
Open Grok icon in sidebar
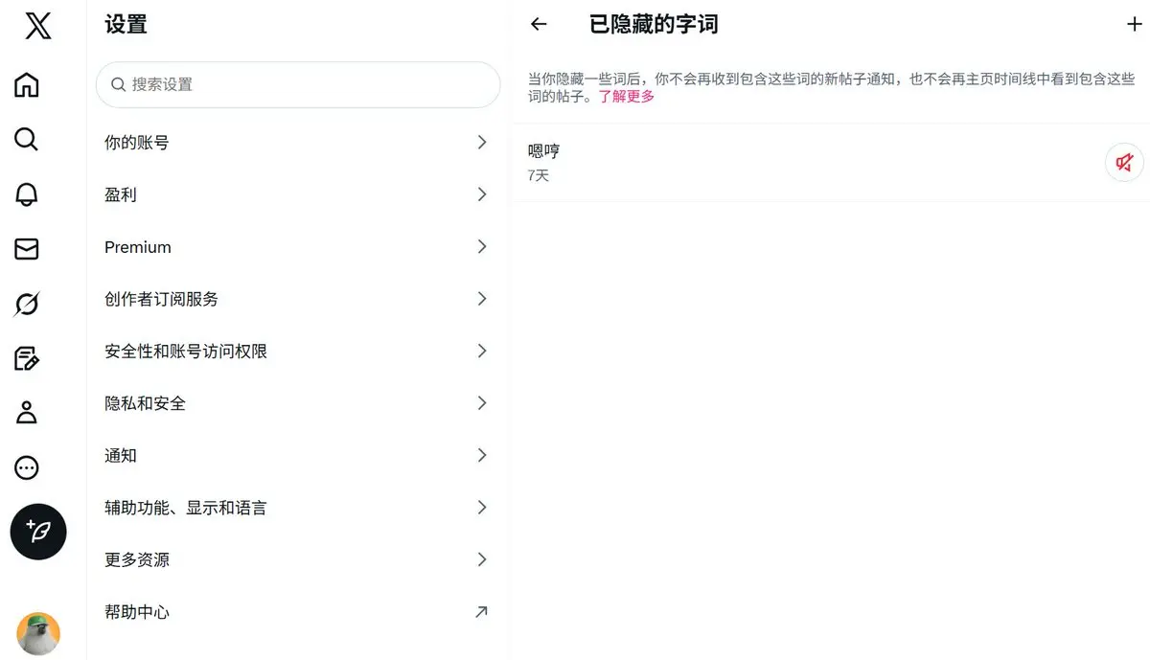pos(27,304)
